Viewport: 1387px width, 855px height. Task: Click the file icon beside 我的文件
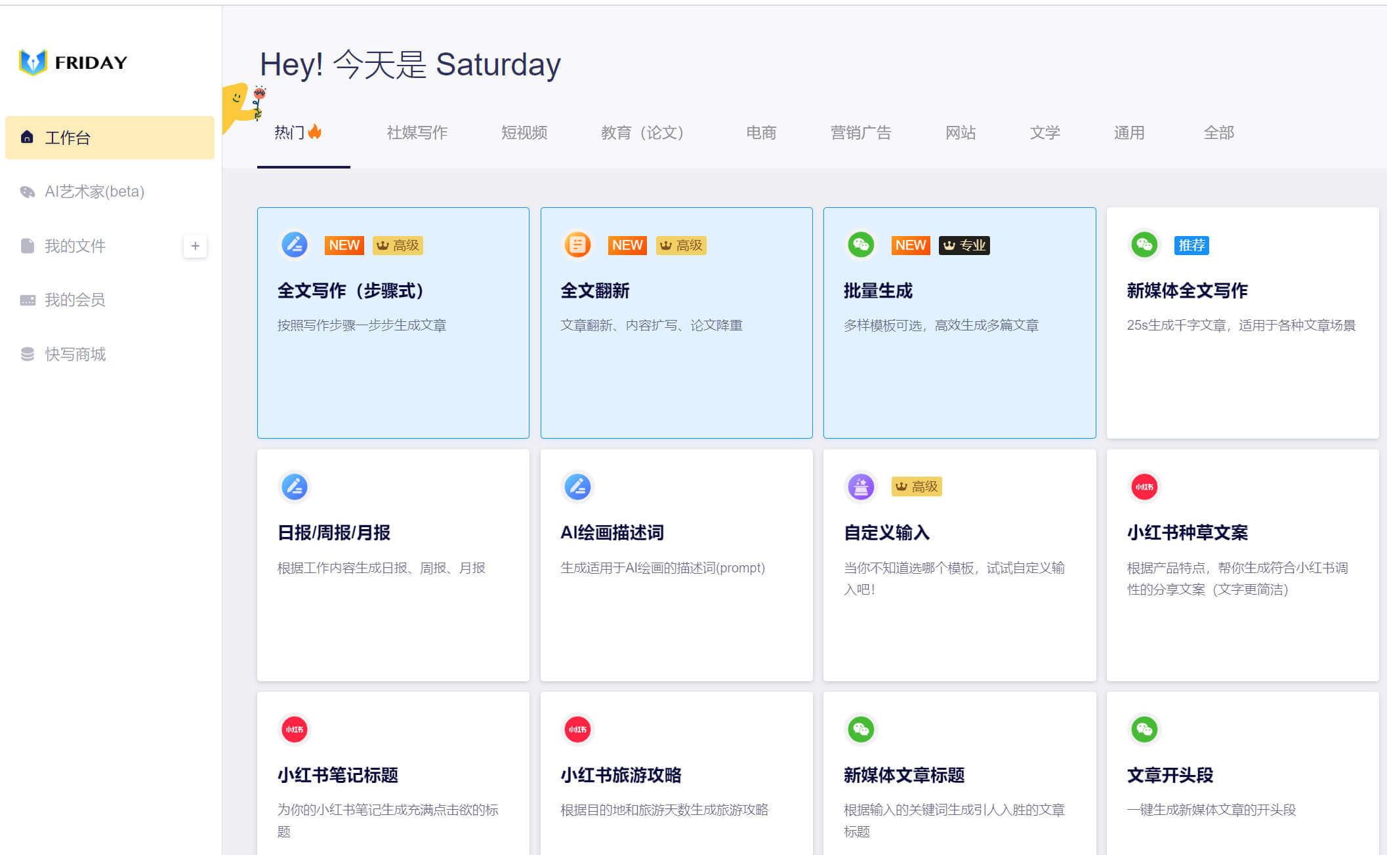pyautogui.click(x=27, y=246)
